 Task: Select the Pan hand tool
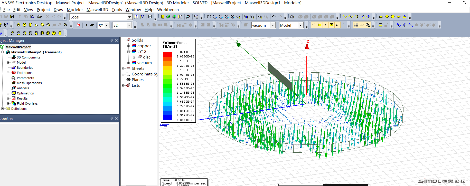[209, 17]
